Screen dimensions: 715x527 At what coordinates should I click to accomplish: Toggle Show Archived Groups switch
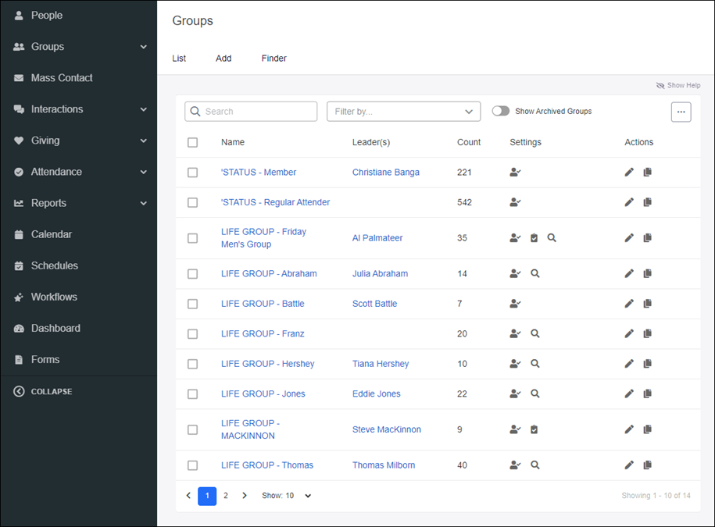(x=501, y=111)
